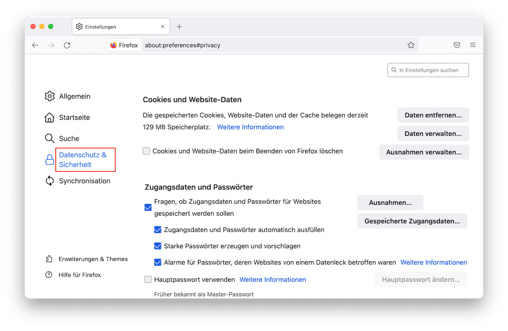Open the Pocket save icon

pyautogui.click(x=457, y=45)
